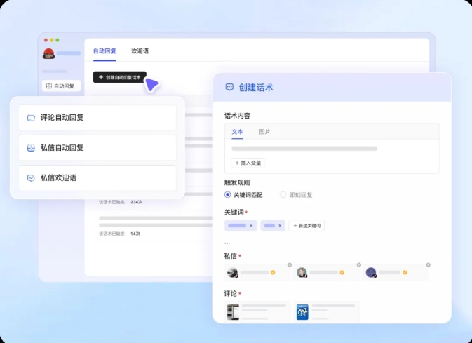Click the 私信自动回复 inbox icon
Screen dimensions: 472x343
pos(31,148)
